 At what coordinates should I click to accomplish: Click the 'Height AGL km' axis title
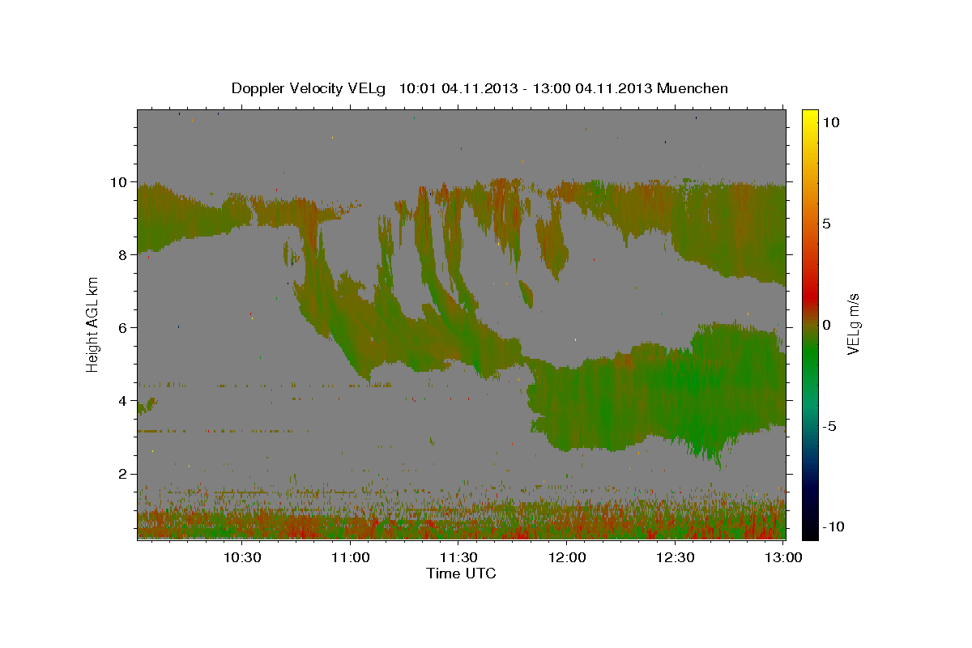pos(93,324)
